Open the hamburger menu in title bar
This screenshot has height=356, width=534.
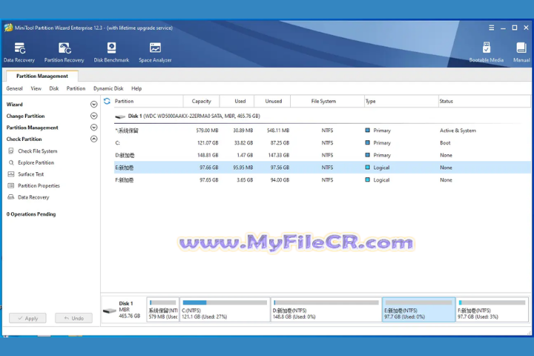pyautogui.click(x=492, y=28)
